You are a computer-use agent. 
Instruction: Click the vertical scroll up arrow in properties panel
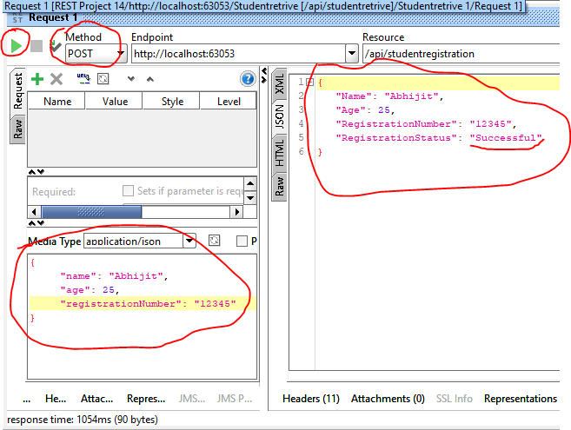coord(250,183)
